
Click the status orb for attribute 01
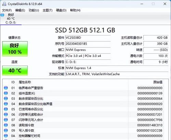pyautogui.click(x=6, y=88)
